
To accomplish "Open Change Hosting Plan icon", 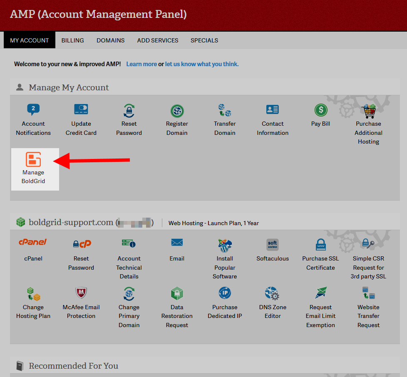I will [33, 294].
